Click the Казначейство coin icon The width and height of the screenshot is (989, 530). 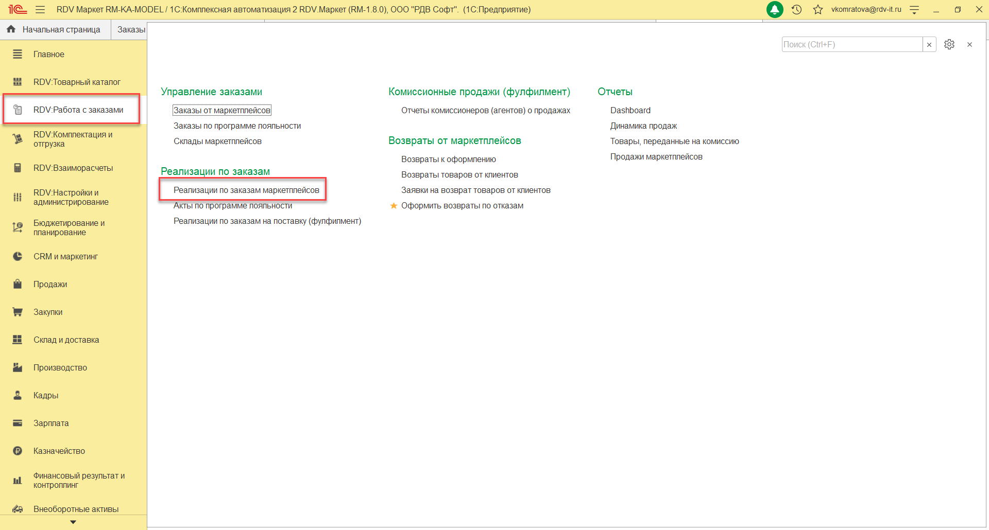point(18,451)
